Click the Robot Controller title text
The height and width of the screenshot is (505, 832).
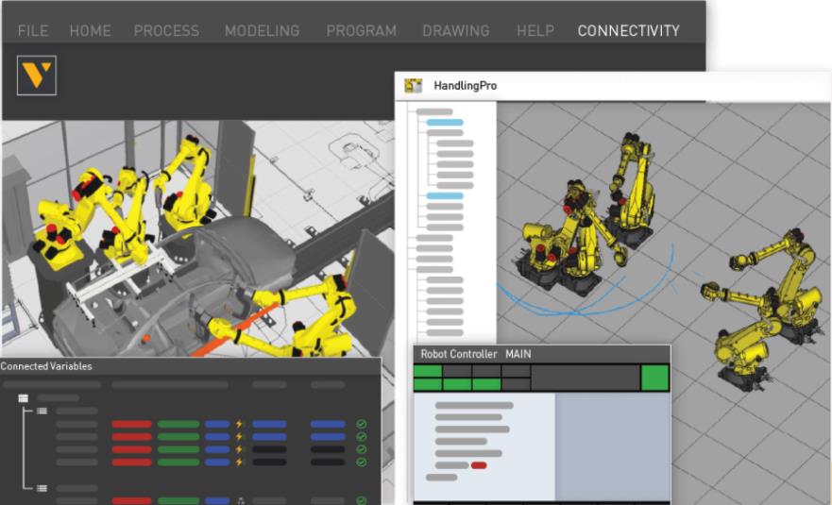458,354
